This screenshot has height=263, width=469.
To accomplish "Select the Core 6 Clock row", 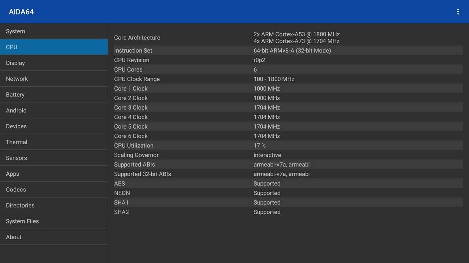I will point(288,136).
